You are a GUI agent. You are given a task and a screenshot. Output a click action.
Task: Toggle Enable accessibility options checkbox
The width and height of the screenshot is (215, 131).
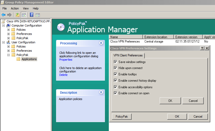pos(115,87)
